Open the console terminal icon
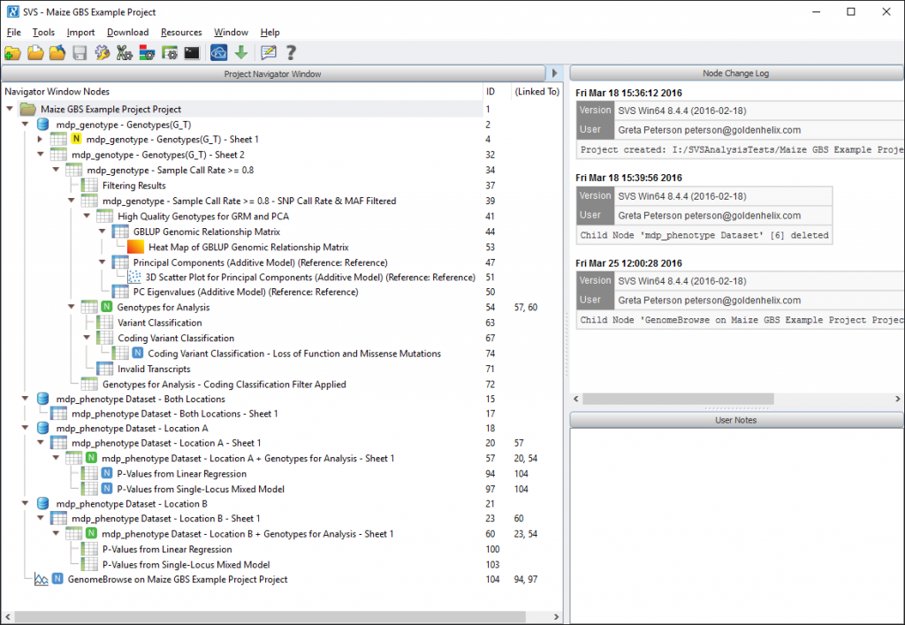This screenshot has width=905, height=625. pos(191,53)
